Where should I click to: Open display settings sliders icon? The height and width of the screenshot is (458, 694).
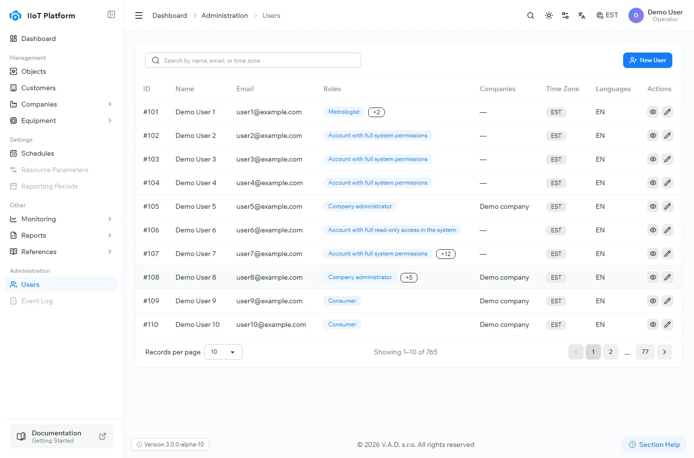pyautogui.click(x=565, y=15)
